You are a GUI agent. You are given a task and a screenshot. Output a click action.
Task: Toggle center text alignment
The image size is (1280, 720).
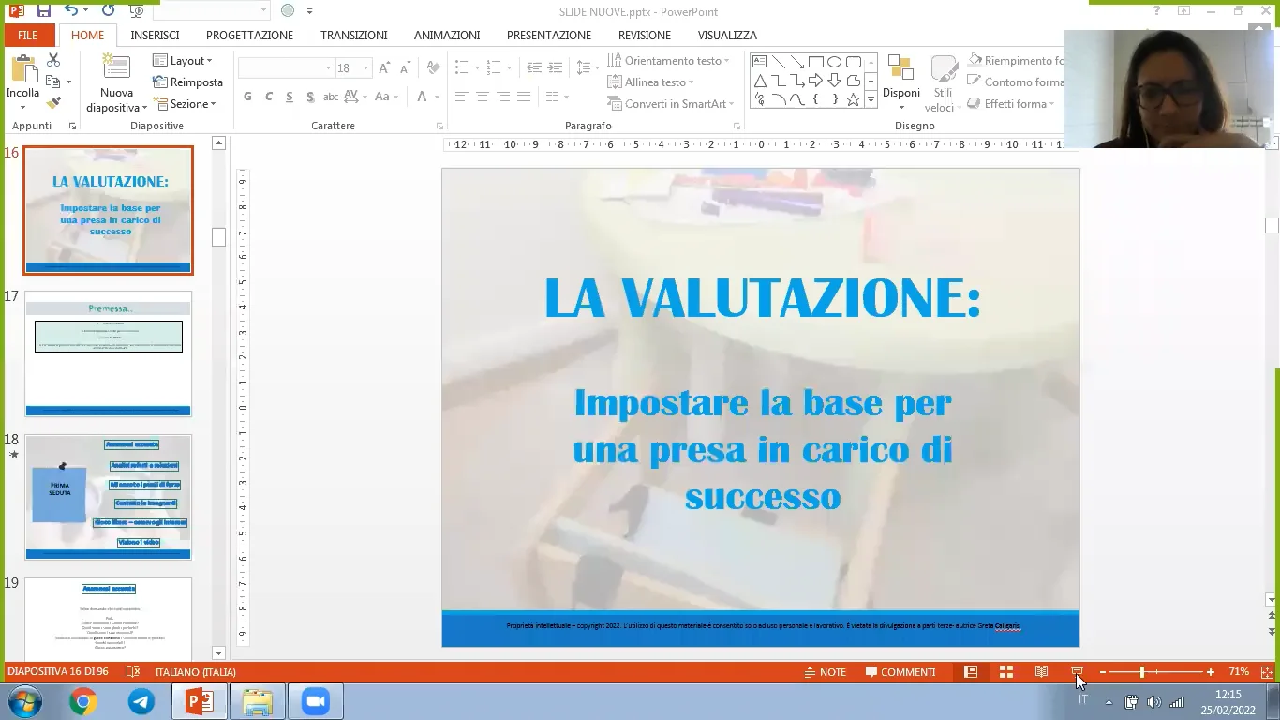click(x=483, y=97)
